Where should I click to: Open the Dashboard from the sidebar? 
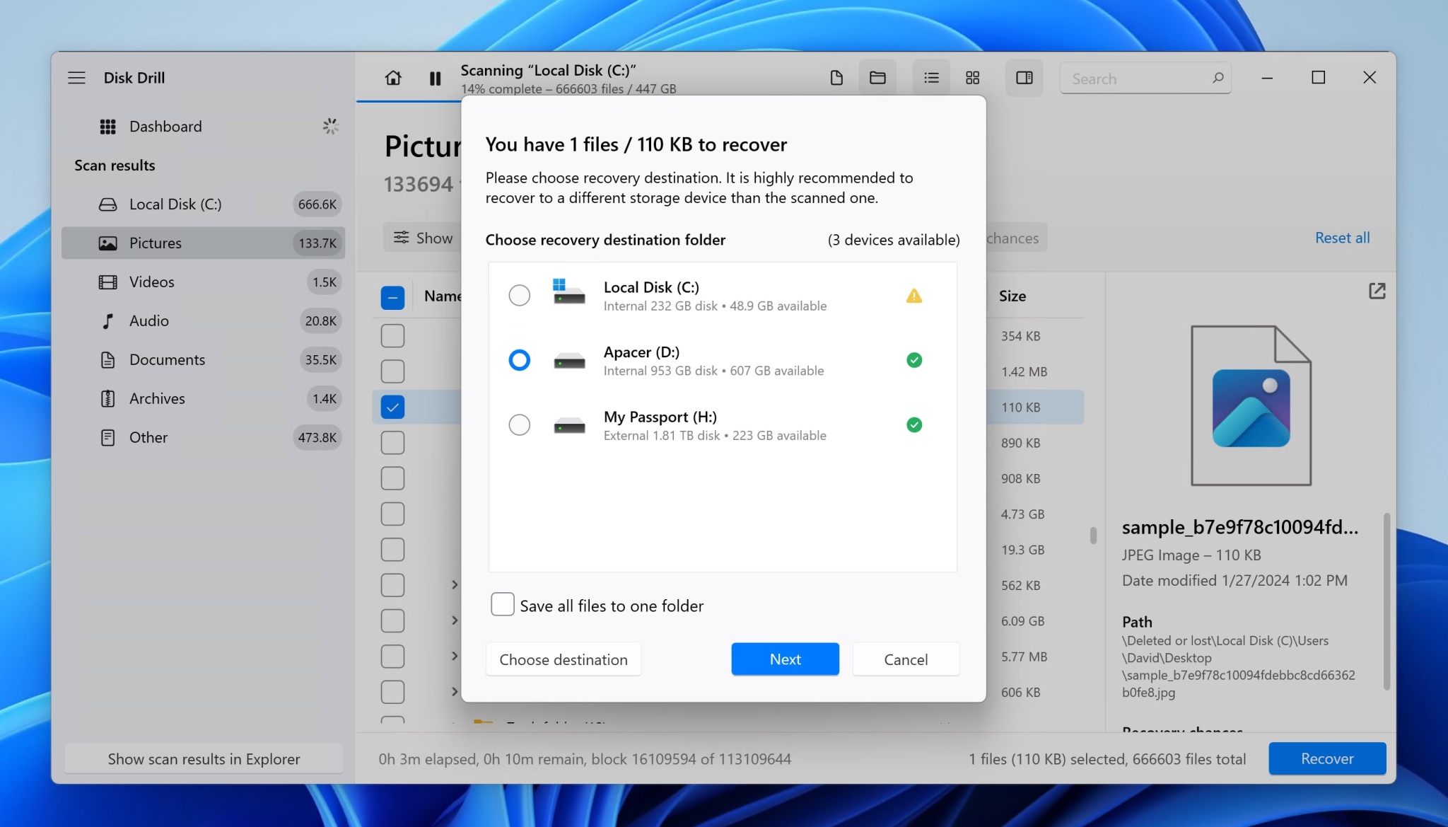[165, 126]
